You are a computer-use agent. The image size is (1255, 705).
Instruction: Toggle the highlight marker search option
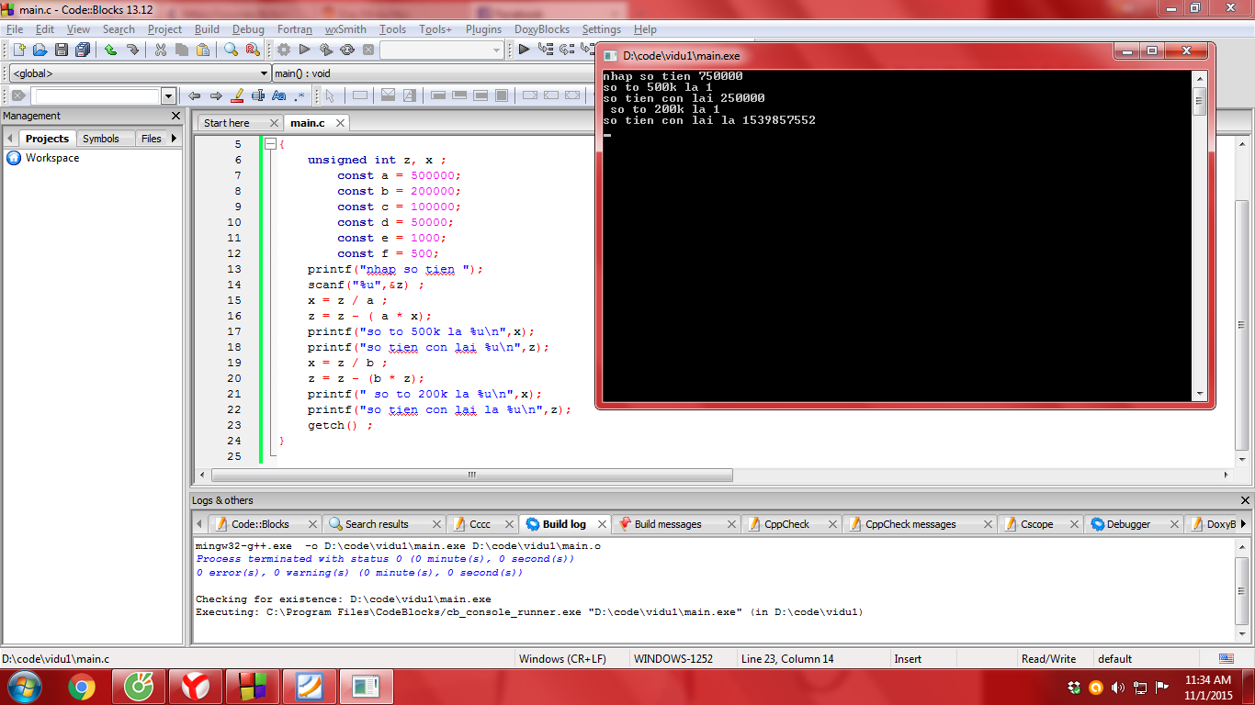tap(237, 95)
